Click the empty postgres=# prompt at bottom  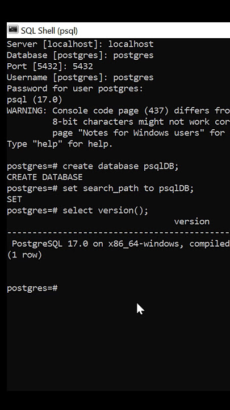click(32, 288)
